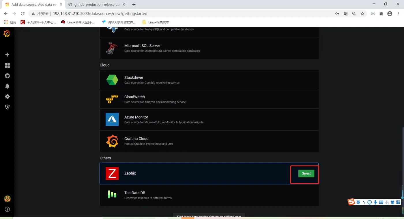Toggle Sogou 英 language mode

[358, 202]
